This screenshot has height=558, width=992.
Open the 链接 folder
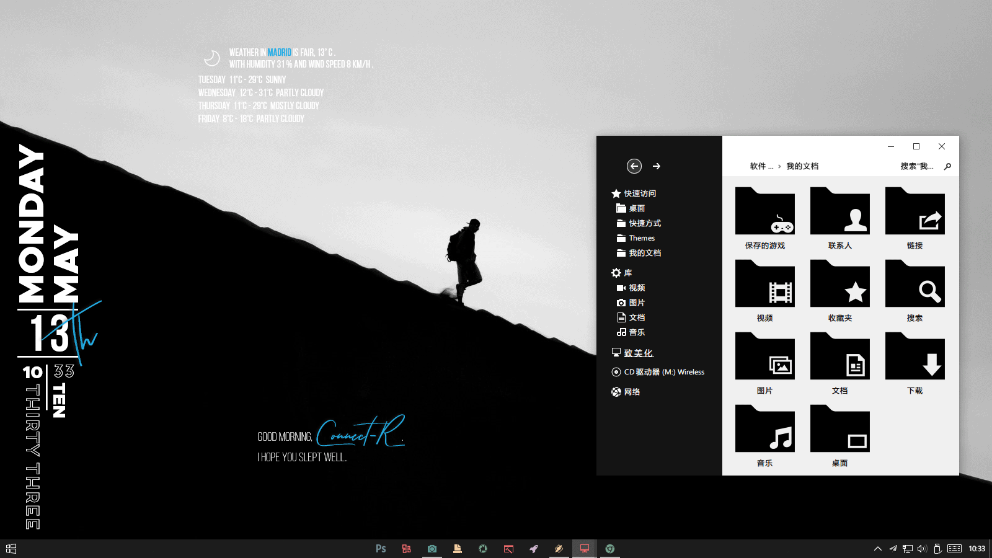tap(914, 218)
